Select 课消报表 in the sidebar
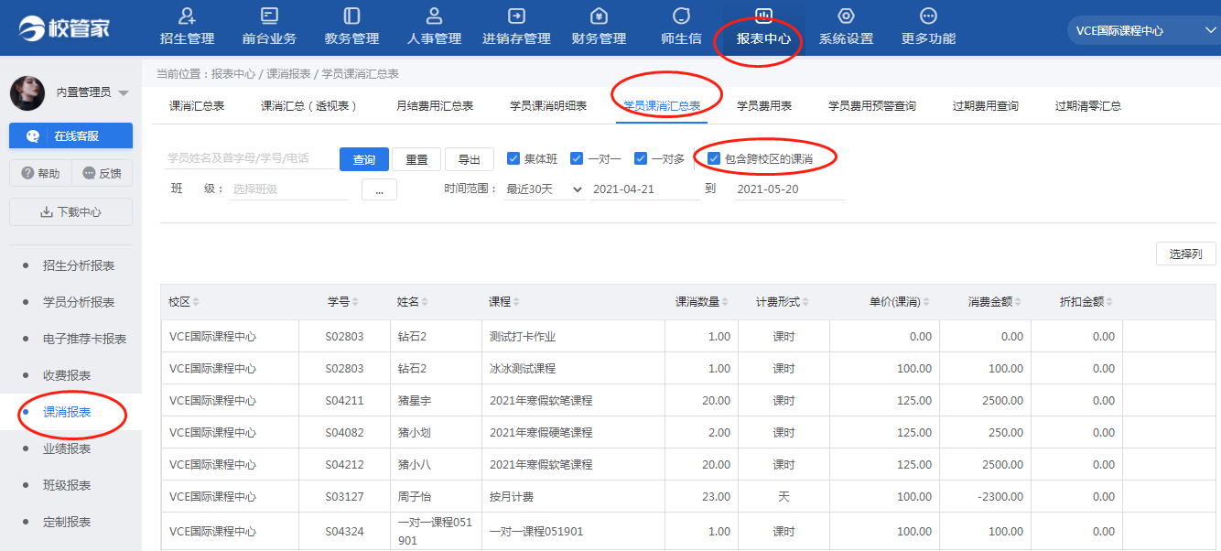 click(x=67, y=412)
